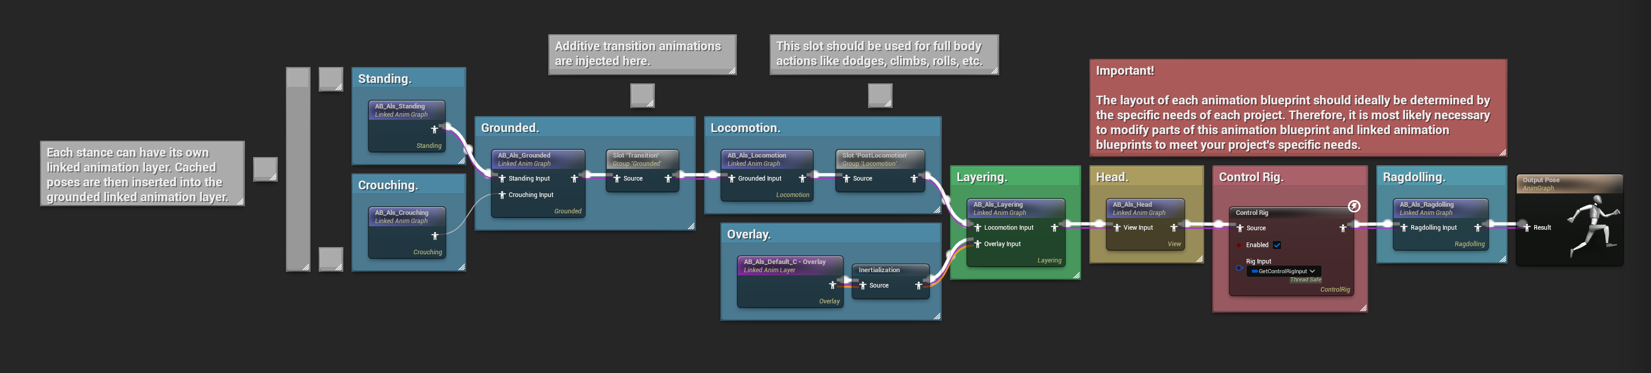Select the AB_Als_Locomotion node title
The height and width of the screenshot is (373, 1651).
click(756, 156)
